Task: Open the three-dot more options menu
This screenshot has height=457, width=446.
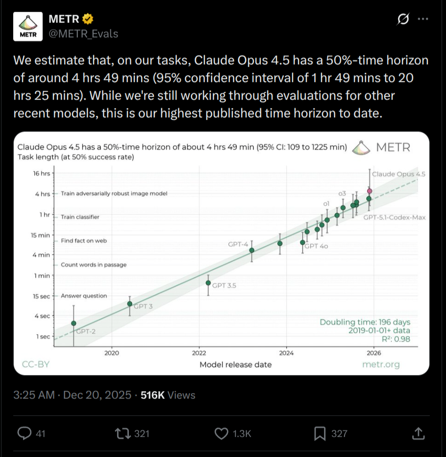Action: (423, 19)
